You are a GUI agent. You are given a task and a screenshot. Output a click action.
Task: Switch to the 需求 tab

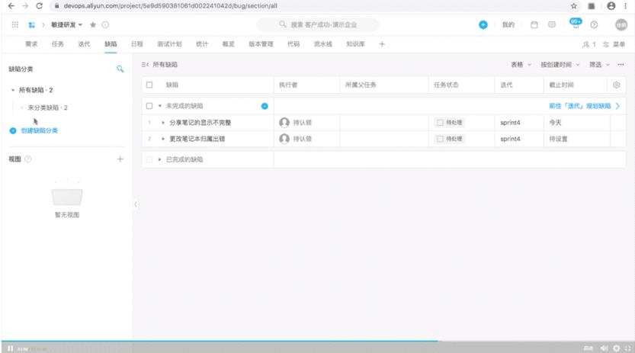pos(31,44)
